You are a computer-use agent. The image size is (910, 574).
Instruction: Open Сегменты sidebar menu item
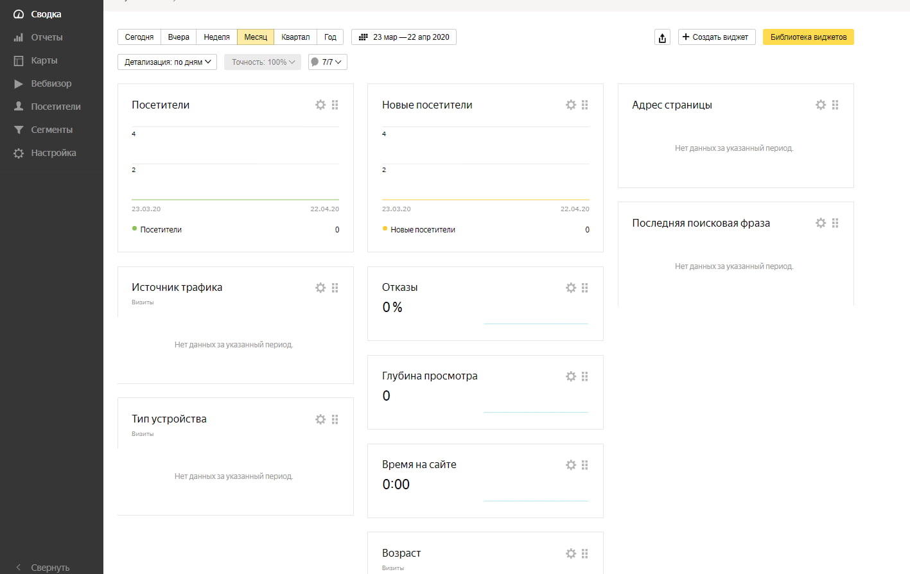point(51,130)
